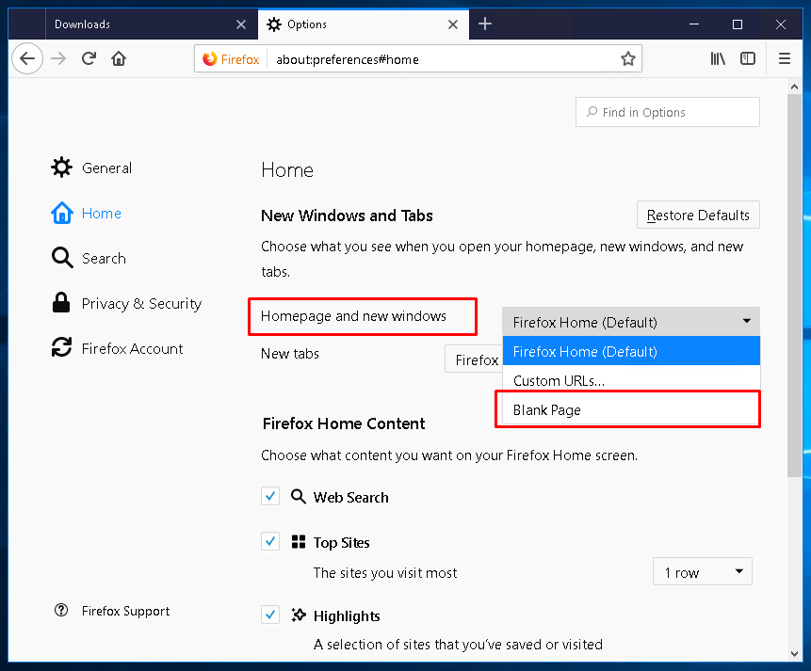The image size is (811, 671).
Task: Click the Firefox Account sync icon
Action: [x=61, y=347]
